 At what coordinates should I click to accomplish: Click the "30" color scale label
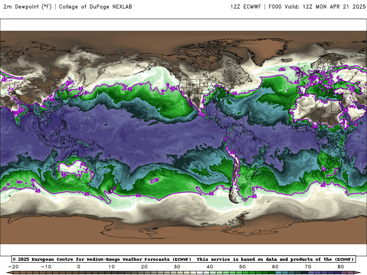pos(177,267)
